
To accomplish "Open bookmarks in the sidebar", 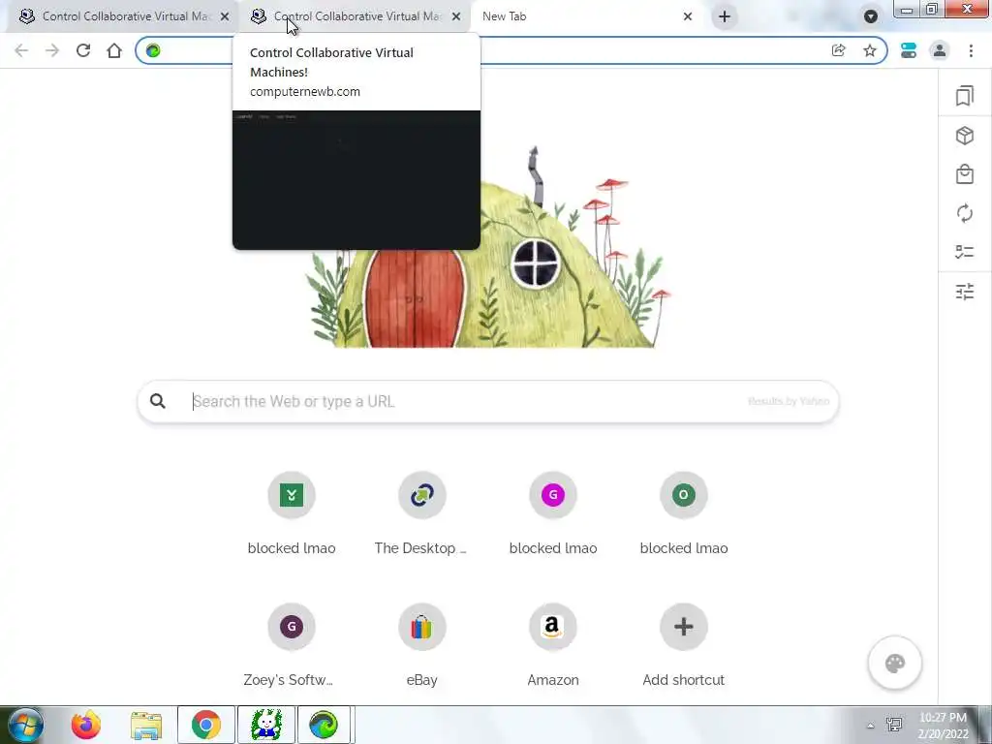I will tap(964, 96).
